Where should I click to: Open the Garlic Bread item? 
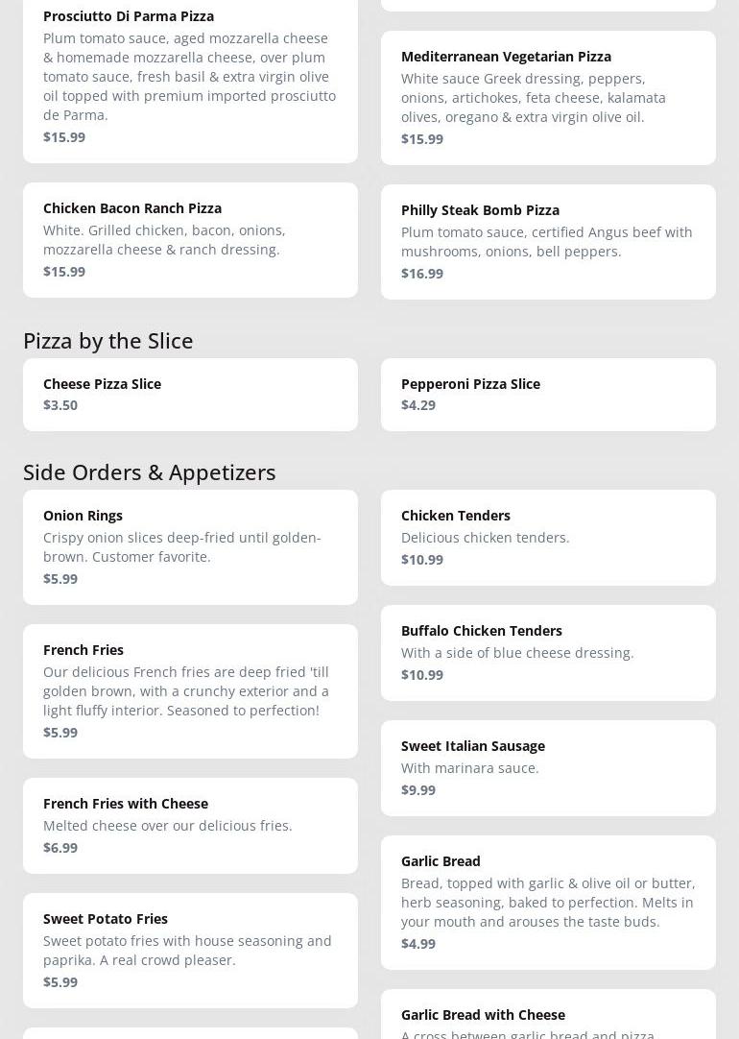(548, 902)
